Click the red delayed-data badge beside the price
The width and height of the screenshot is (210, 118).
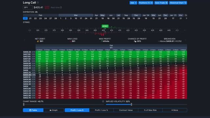click(47, 8)
